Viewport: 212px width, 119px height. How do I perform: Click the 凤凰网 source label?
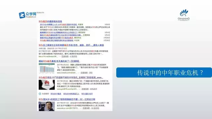[80, 24]
